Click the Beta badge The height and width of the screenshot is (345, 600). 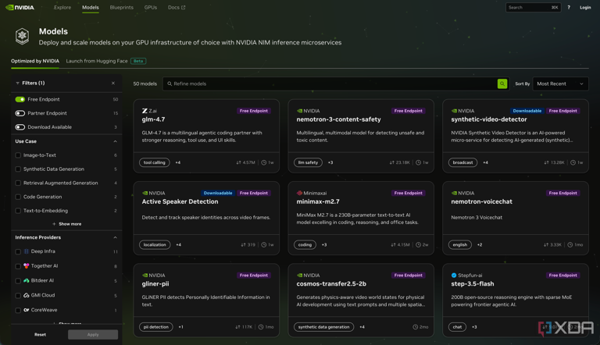(x=138, y=61)
